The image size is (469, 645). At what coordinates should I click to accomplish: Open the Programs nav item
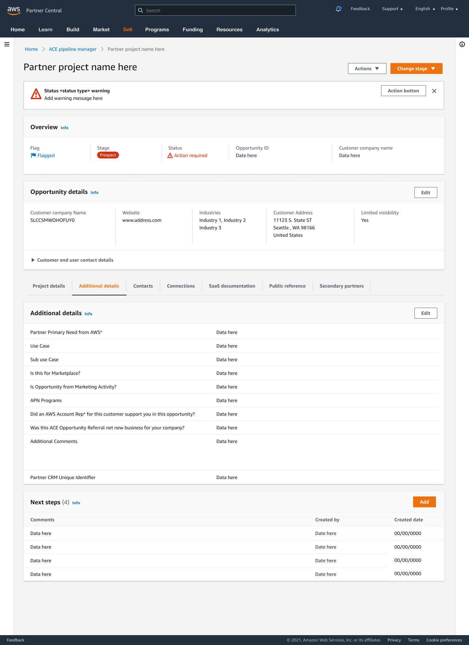(157, 30)
